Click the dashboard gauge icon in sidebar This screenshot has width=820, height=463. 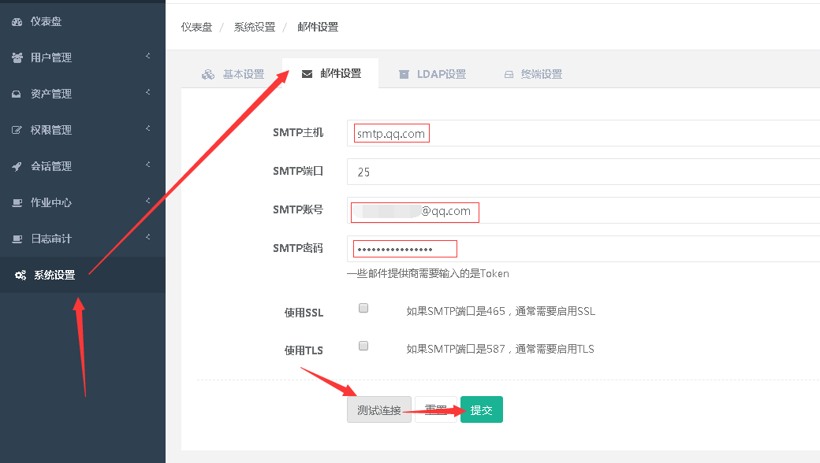pos(17,22)
